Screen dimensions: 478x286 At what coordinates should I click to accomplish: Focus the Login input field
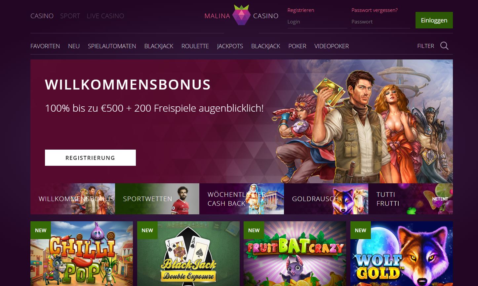click(317, 22)
